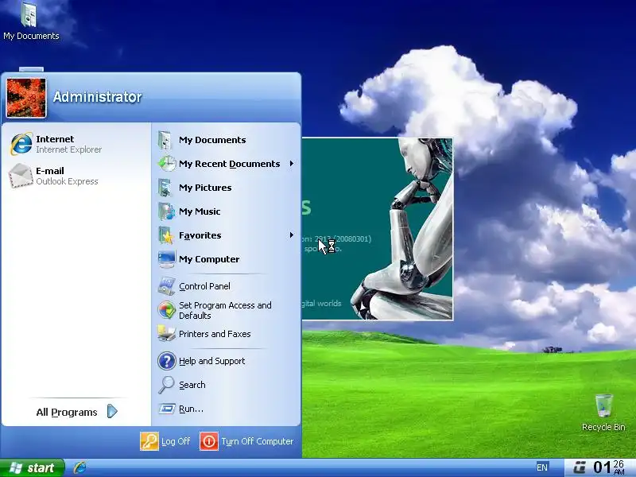Open Printers and Faxes
The width and height of the screenshot is (636, 477).
click(x=226, y=334)
